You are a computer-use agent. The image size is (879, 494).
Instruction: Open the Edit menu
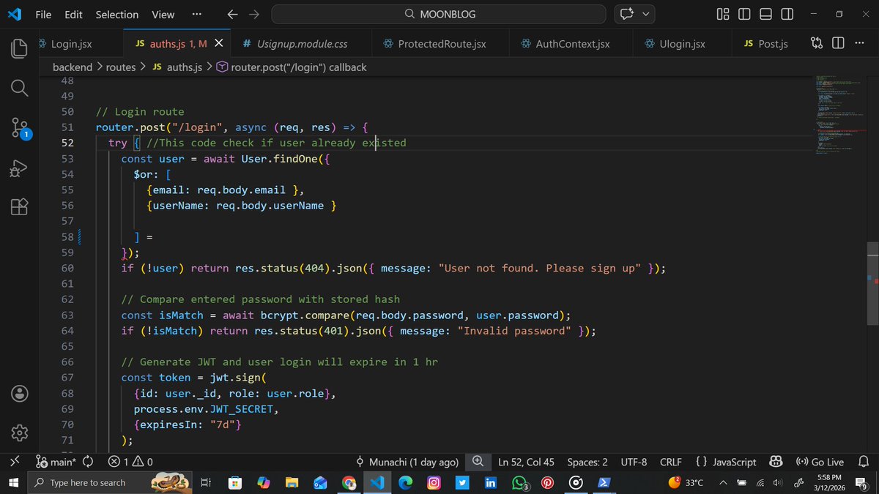tap(73, 14)
